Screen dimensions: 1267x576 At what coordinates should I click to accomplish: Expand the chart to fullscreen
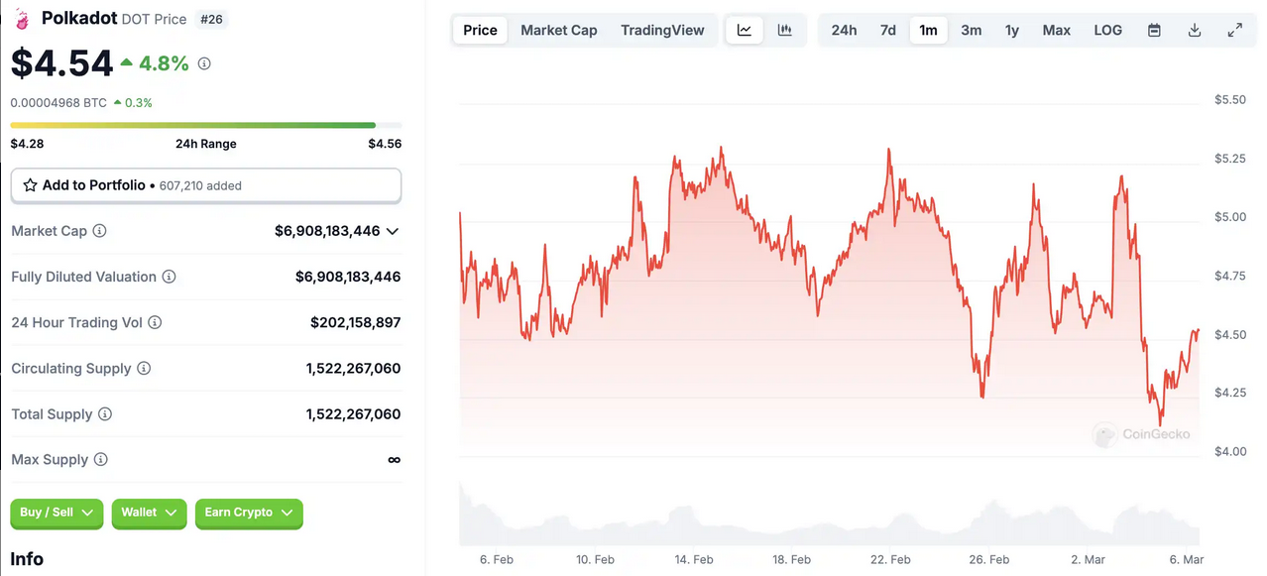point(1235,31)
